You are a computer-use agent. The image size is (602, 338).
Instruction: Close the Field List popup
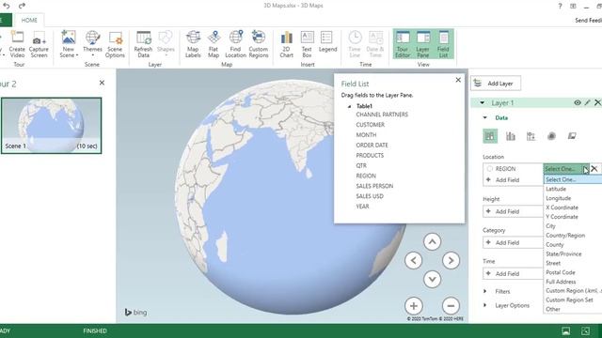click(458, 80)
